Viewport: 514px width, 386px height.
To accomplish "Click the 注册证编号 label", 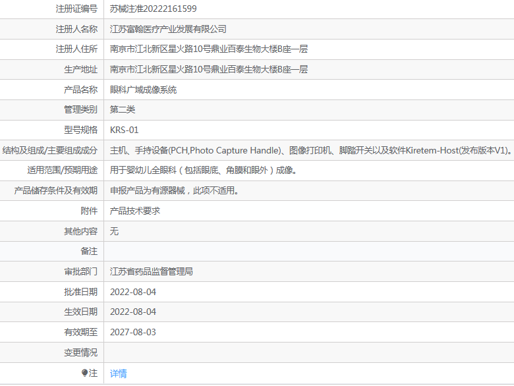I will tap(76, 9).
